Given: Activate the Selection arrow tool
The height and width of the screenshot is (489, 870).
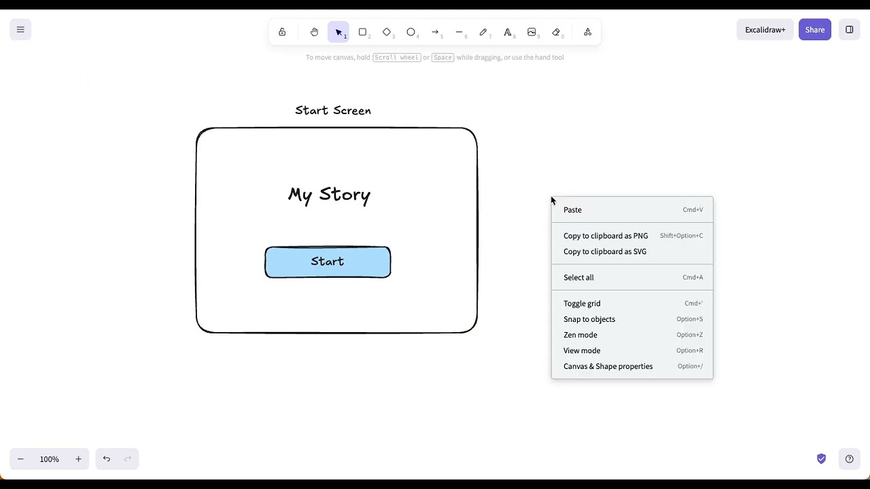Looking at the screenshot, I should 338,32.
